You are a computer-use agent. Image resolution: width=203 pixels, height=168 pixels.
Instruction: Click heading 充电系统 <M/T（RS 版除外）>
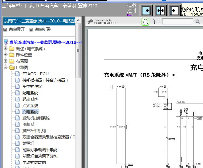[140, 75]
